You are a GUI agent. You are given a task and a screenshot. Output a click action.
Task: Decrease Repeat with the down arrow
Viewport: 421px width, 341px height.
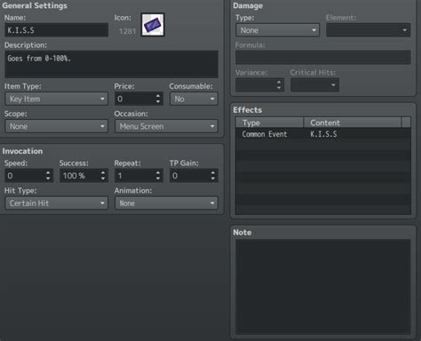coord(158,178)
